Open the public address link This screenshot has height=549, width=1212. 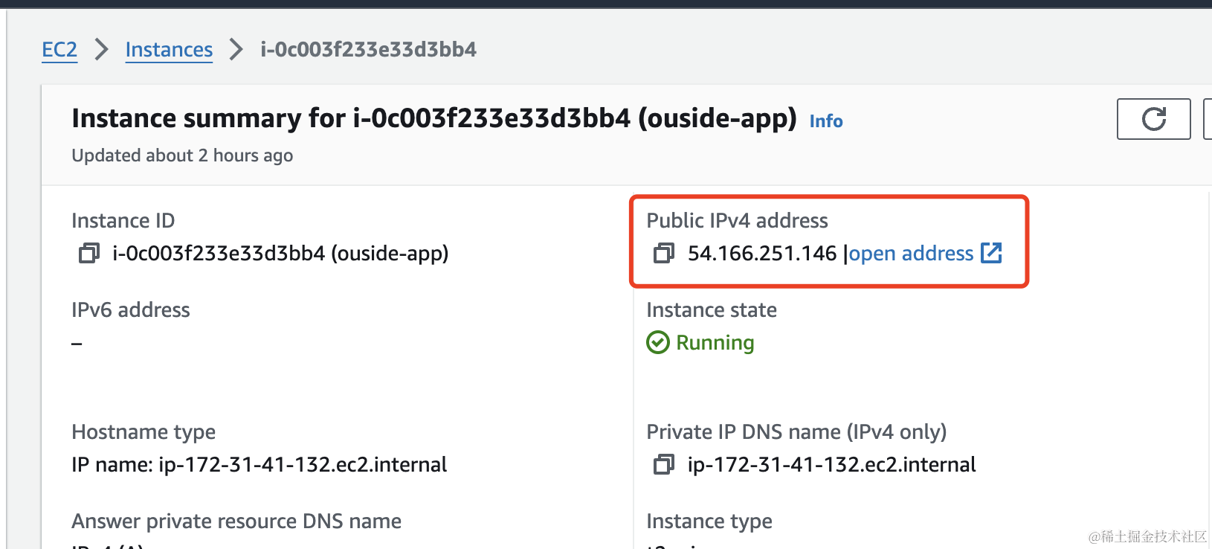pyautogui.click(x=911, y=254)
